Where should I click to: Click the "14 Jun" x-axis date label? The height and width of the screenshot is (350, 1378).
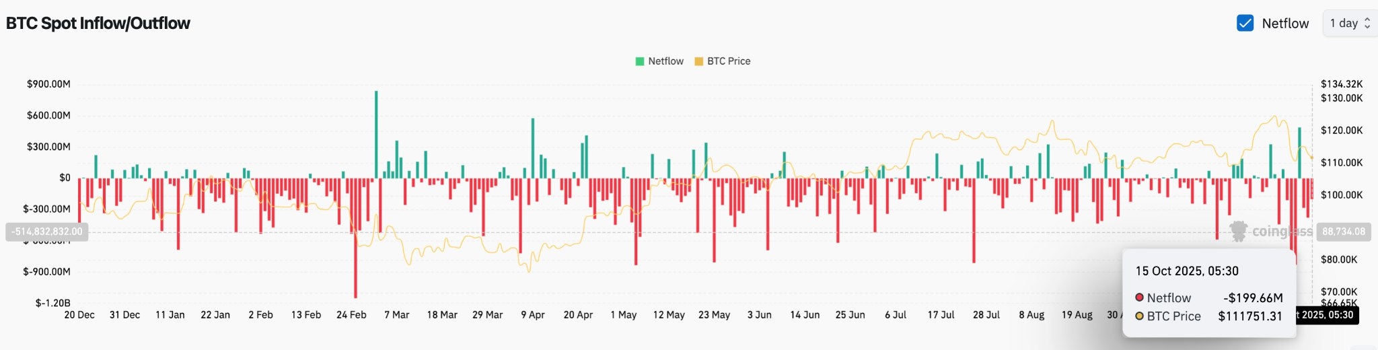[805, 315]
